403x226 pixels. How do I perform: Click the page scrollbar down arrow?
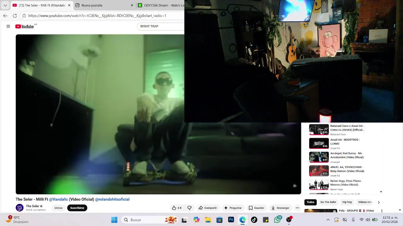click(400, 210)
